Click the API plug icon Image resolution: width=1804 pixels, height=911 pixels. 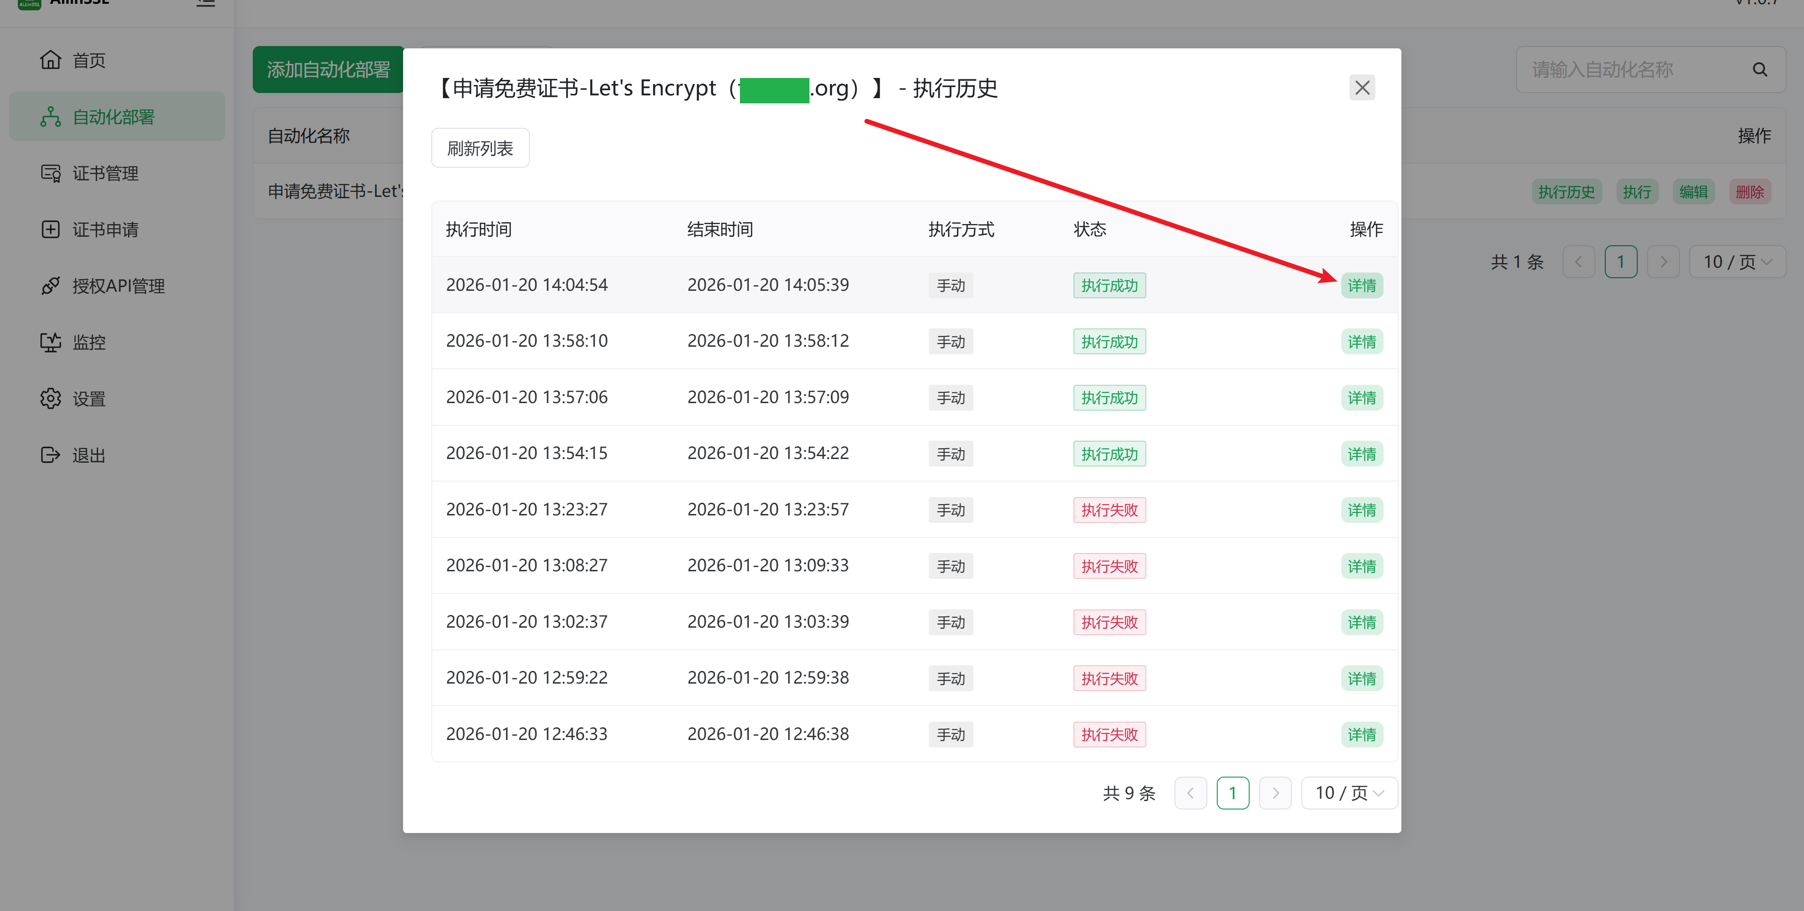(x=50, y=286)
